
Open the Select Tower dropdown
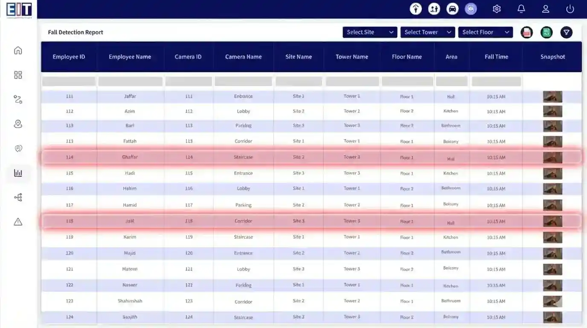tap(427, 32)
